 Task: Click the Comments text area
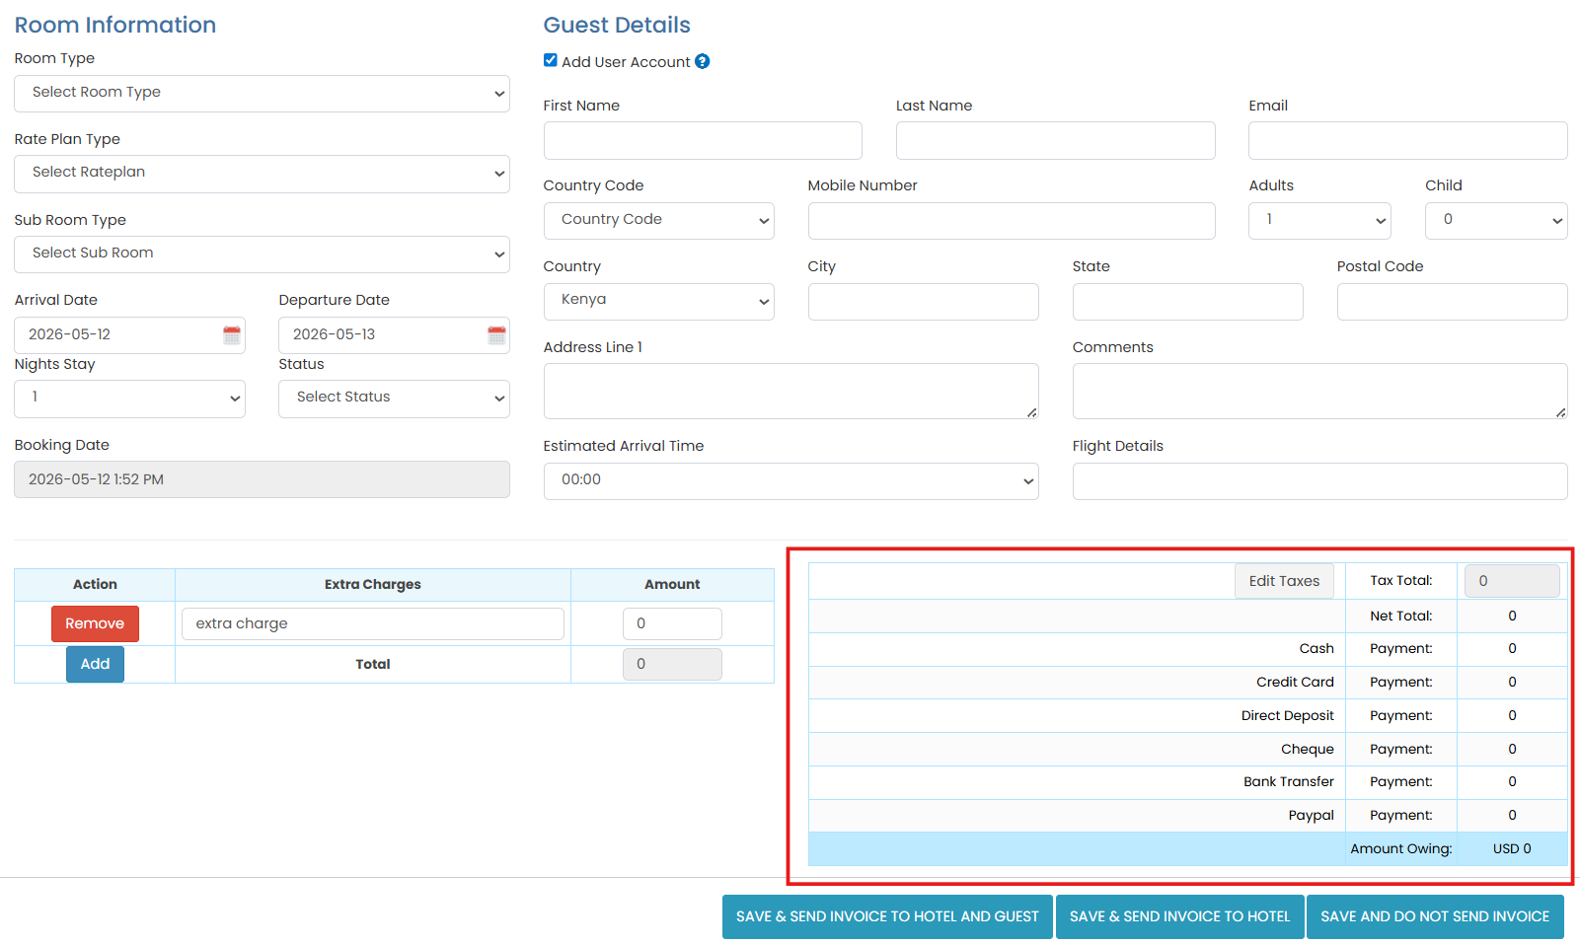pyautogui.click(x=1319, y=391)
